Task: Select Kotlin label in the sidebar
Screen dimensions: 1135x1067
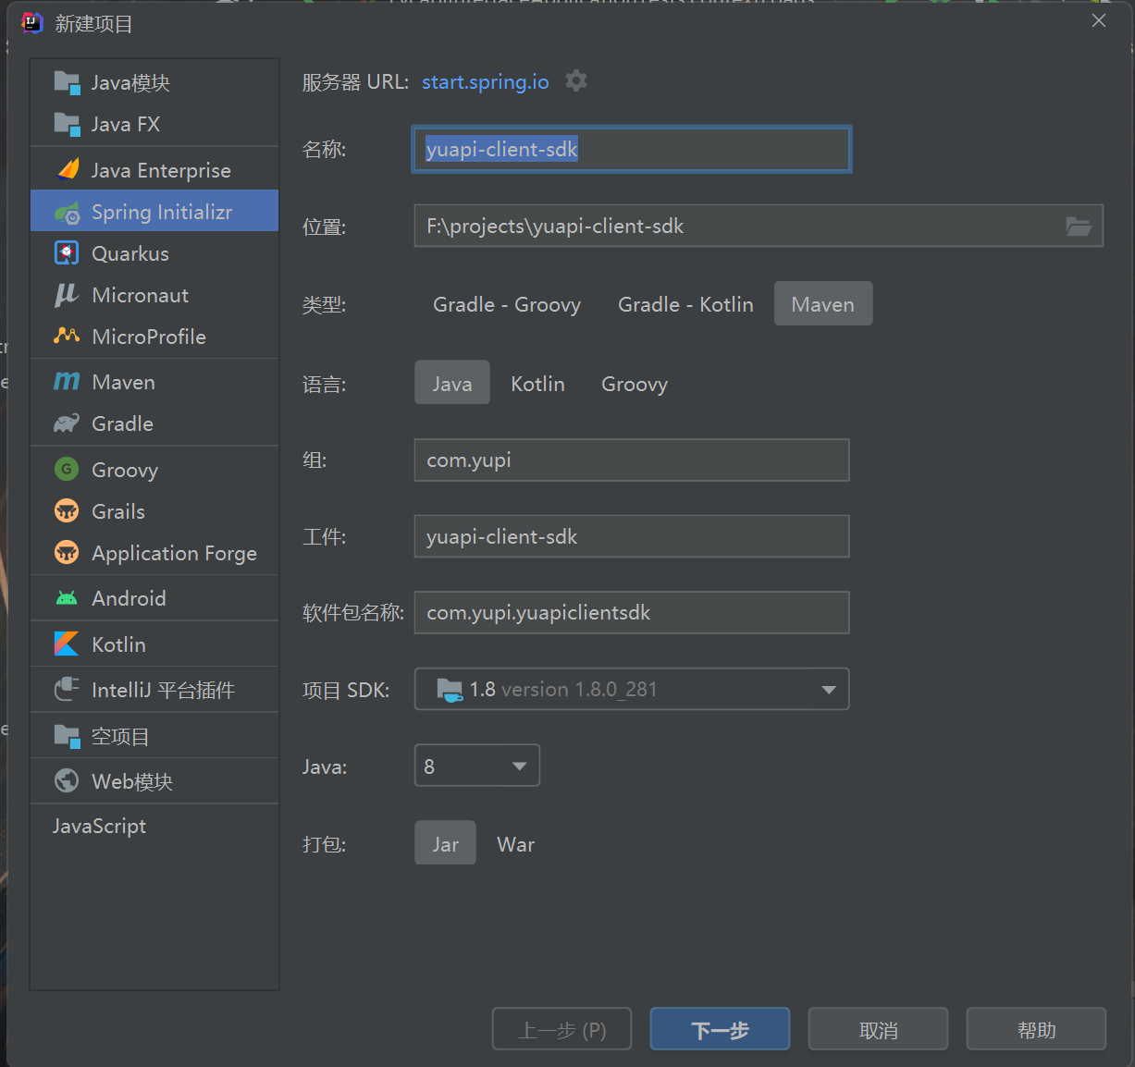Action: pos(119,644)
